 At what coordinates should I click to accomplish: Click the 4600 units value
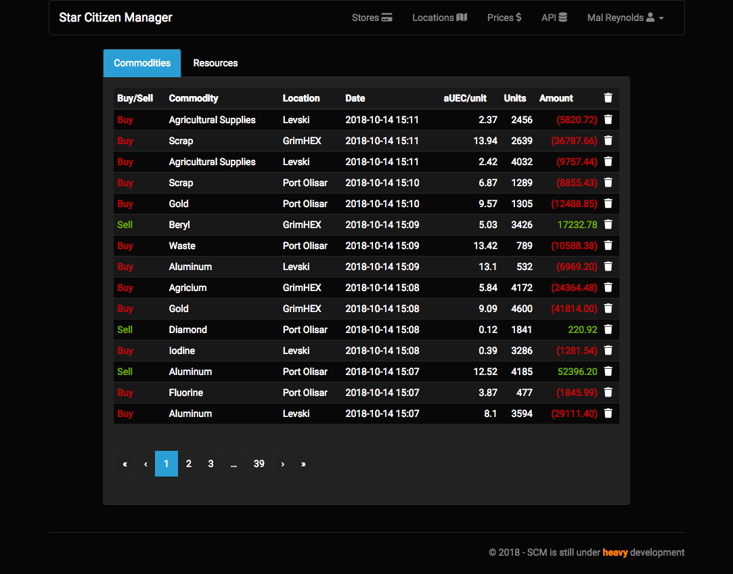(522, 309)
